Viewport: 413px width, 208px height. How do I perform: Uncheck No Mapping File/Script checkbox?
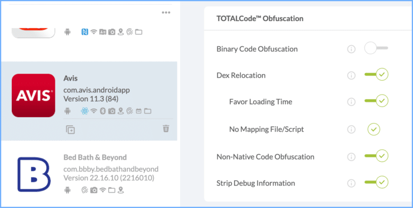374,130
